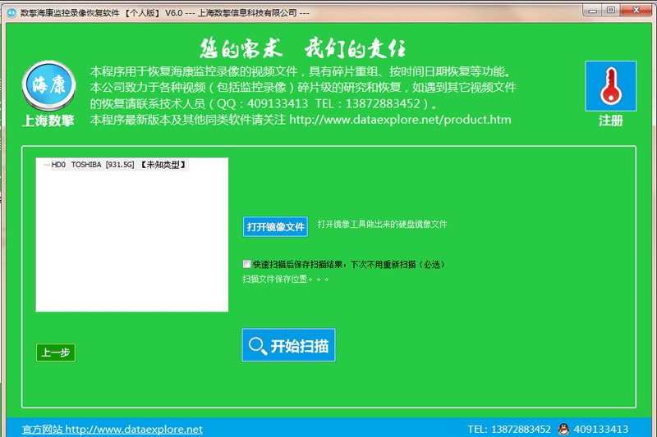
Task: Maximize the application window
Action: pos(611,11)
